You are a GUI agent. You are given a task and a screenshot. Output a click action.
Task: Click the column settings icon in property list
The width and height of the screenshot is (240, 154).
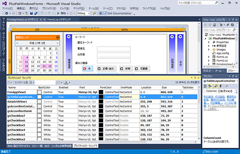pyautogui.click(x=9, y=83)
